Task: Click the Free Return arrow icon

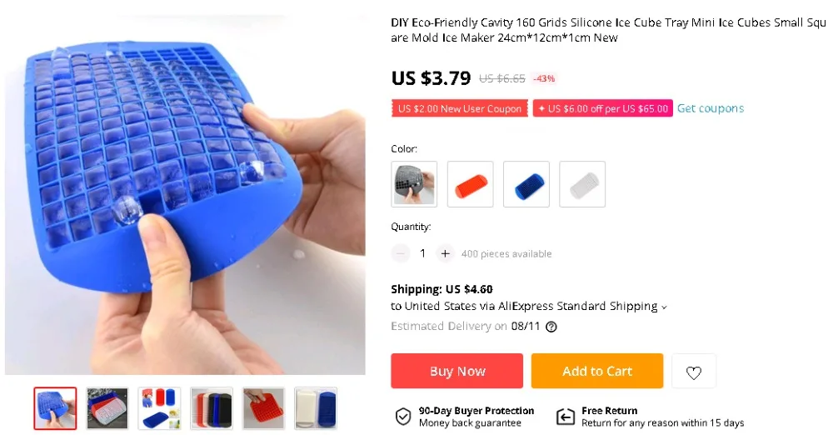Action: point(566,417)
